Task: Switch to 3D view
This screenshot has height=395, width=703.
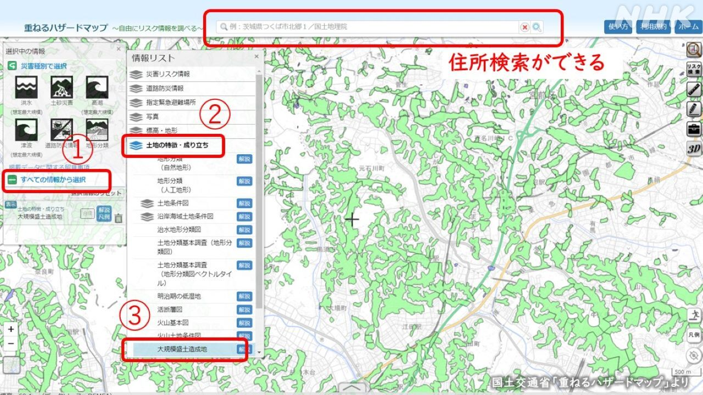Action: tap(694, 149)
